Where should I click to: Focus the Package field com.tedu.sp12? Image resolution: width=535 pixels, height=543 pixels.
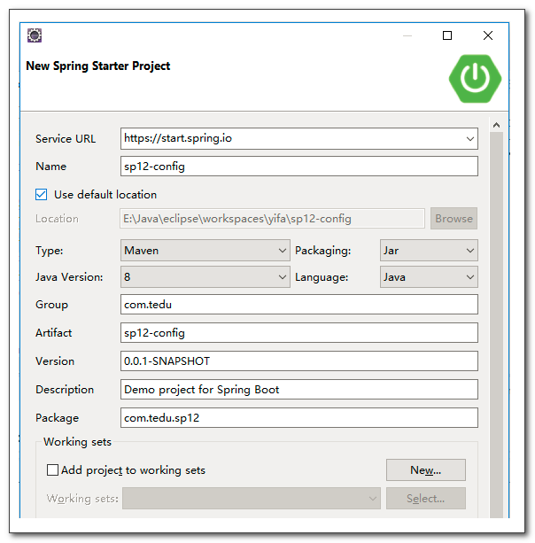299,418
